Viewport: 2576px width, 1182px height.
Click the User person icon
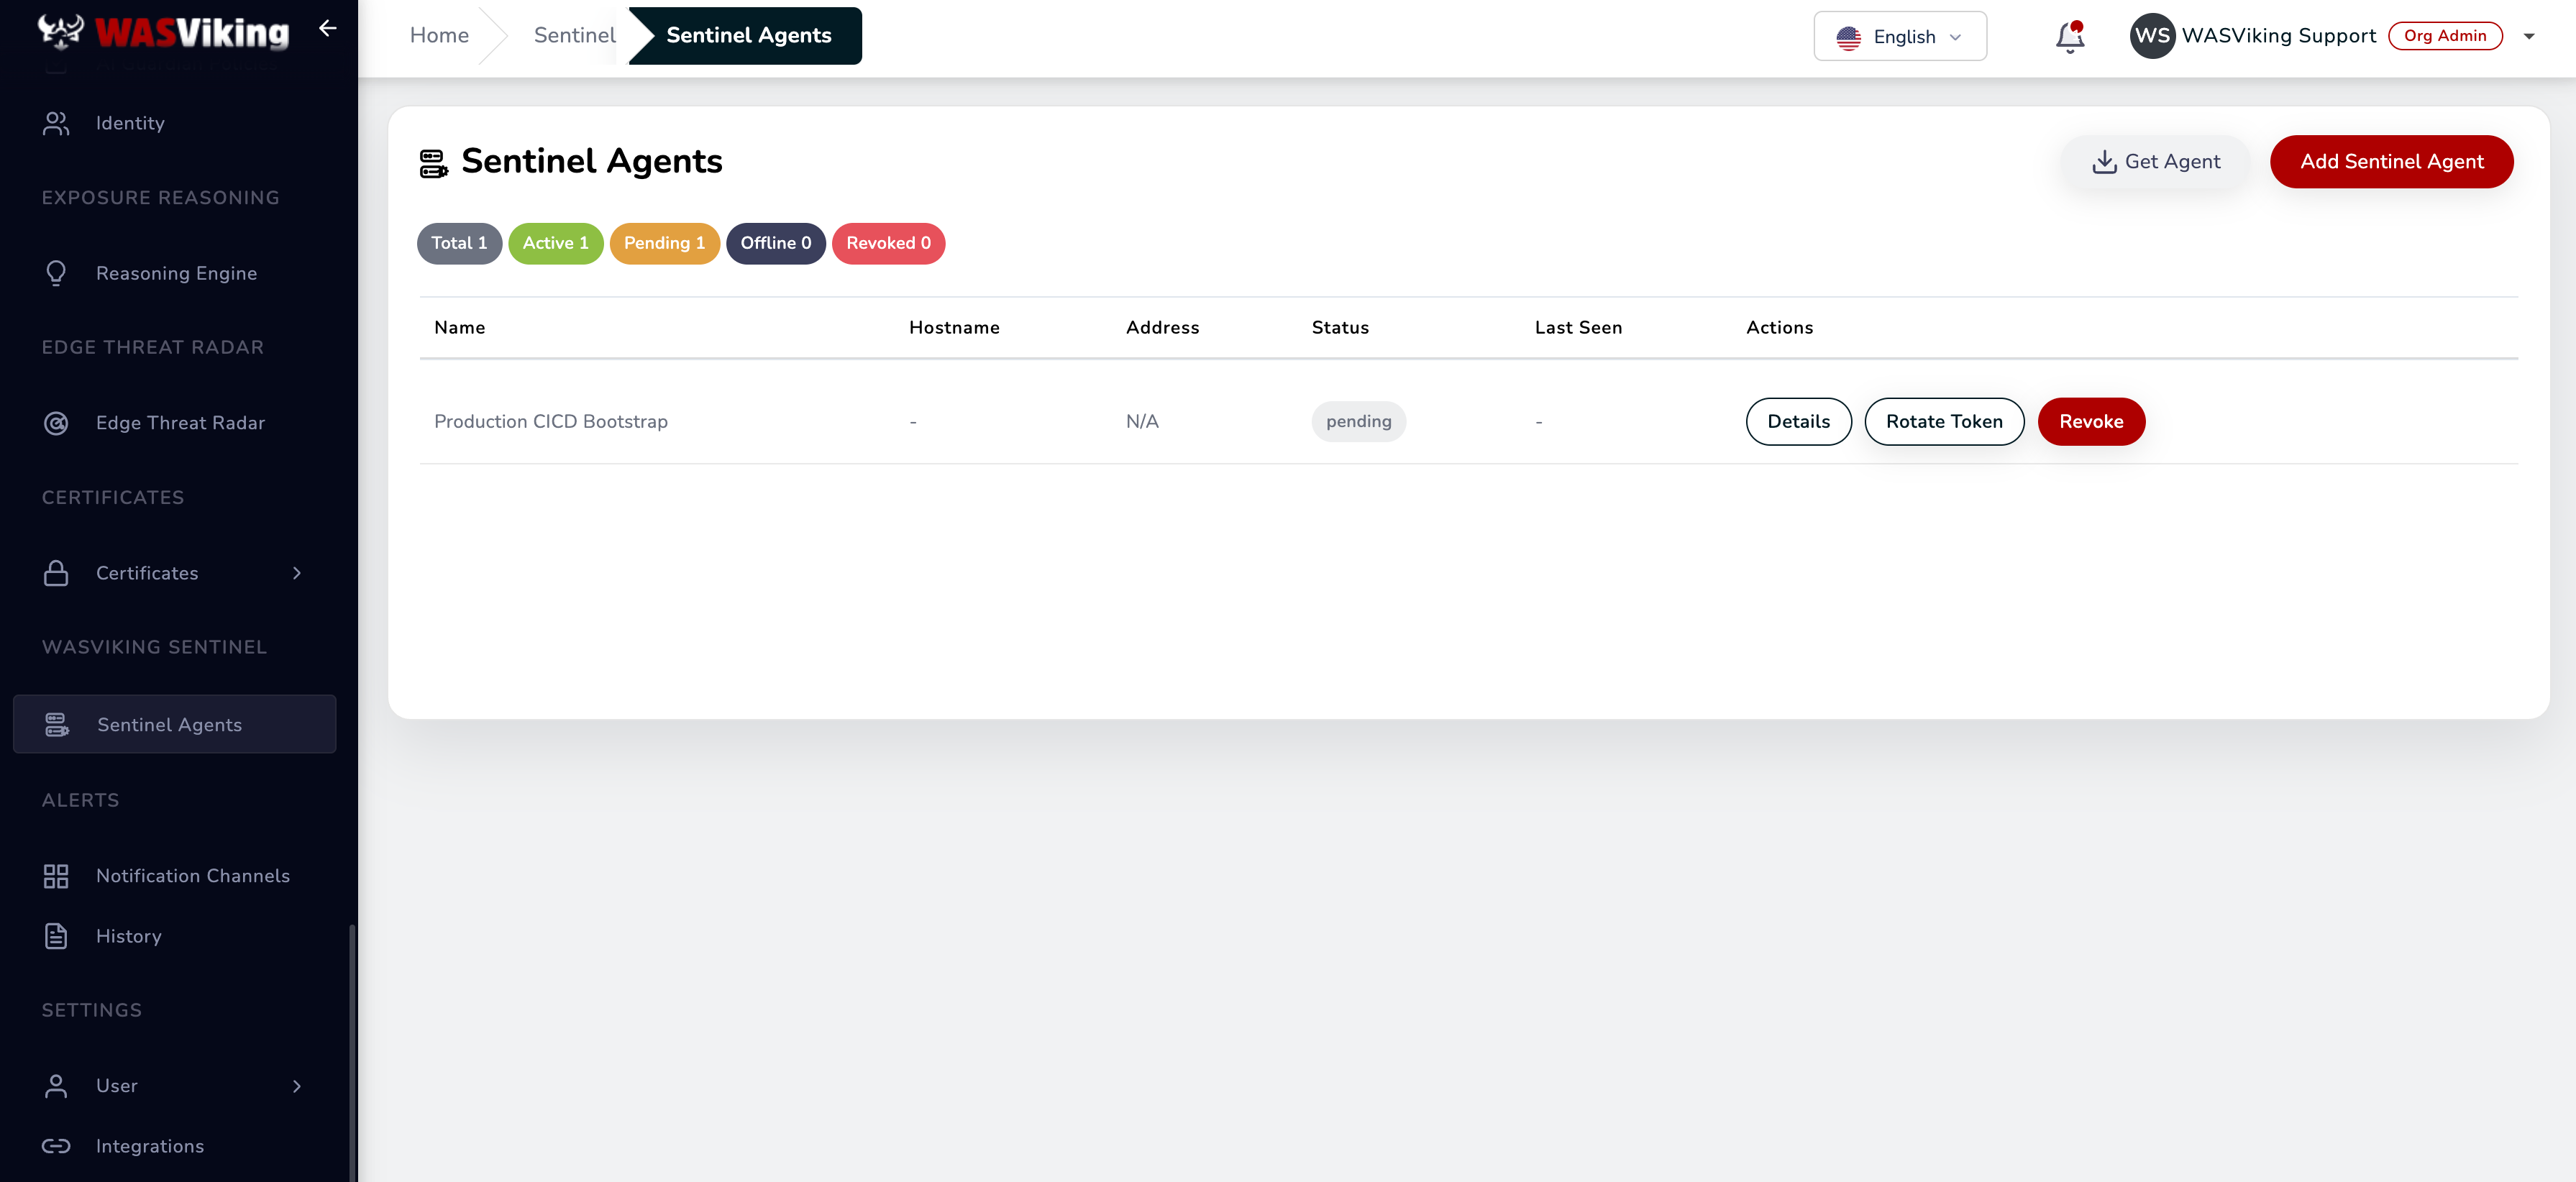pyautogui.click(x=56, y=1086)
